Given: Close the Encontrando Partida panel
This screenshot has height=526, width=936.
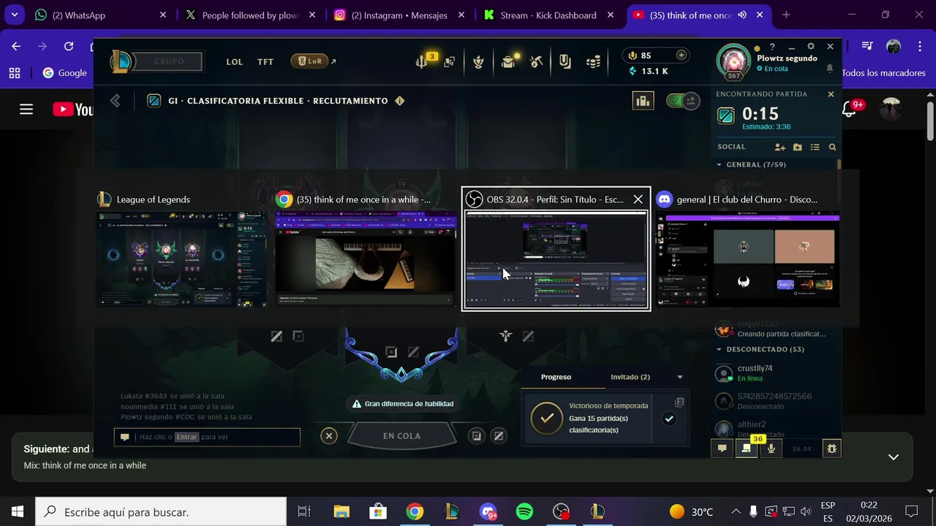Looking at the screenshot, I should tap(831, 94).
